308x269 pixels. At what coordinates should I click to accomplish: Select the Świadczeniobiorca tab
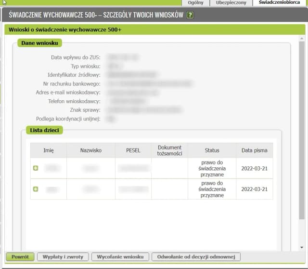(x=280, y=3)
